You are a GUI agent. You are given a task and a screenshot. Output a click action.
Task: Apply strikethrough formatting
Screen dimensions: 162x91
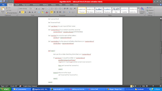click(x=30, y=12)
